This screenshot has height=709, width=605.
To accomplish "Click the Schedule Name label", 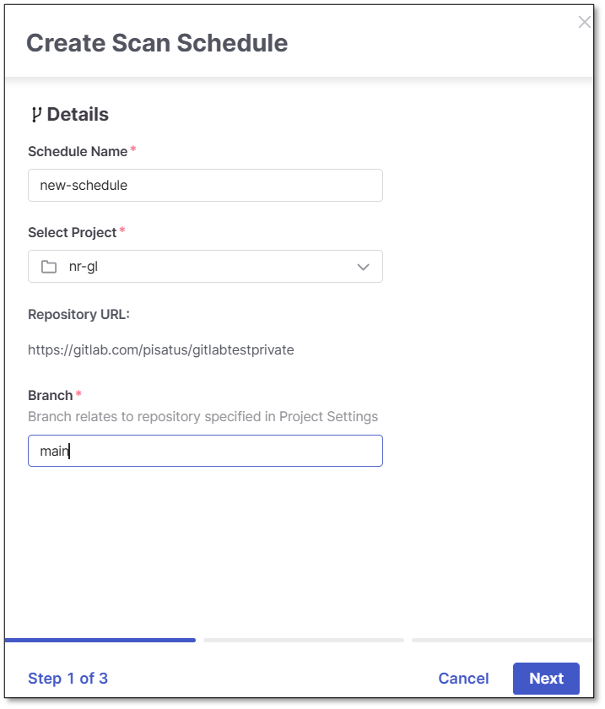I will click(78, 152).
